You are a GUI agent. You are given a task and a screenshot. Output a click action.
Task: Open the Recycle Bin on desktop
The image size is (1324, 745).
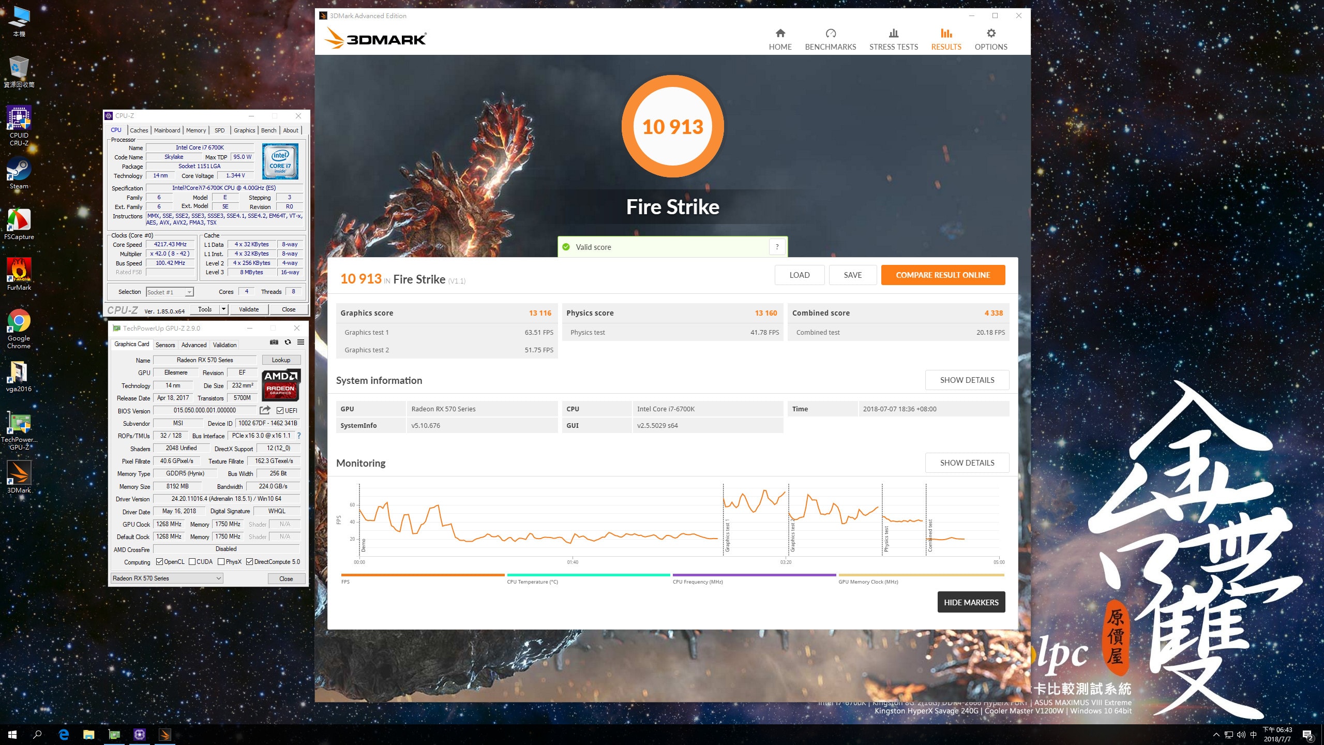(x=19, y=72)
